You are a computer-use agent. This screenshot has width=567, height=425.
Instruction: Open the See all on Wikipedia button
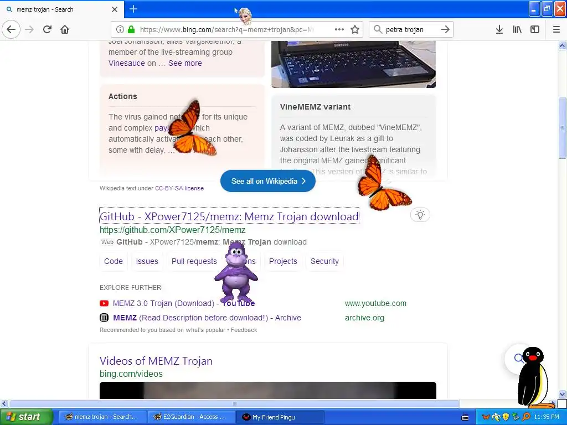[x=268, y=181]
